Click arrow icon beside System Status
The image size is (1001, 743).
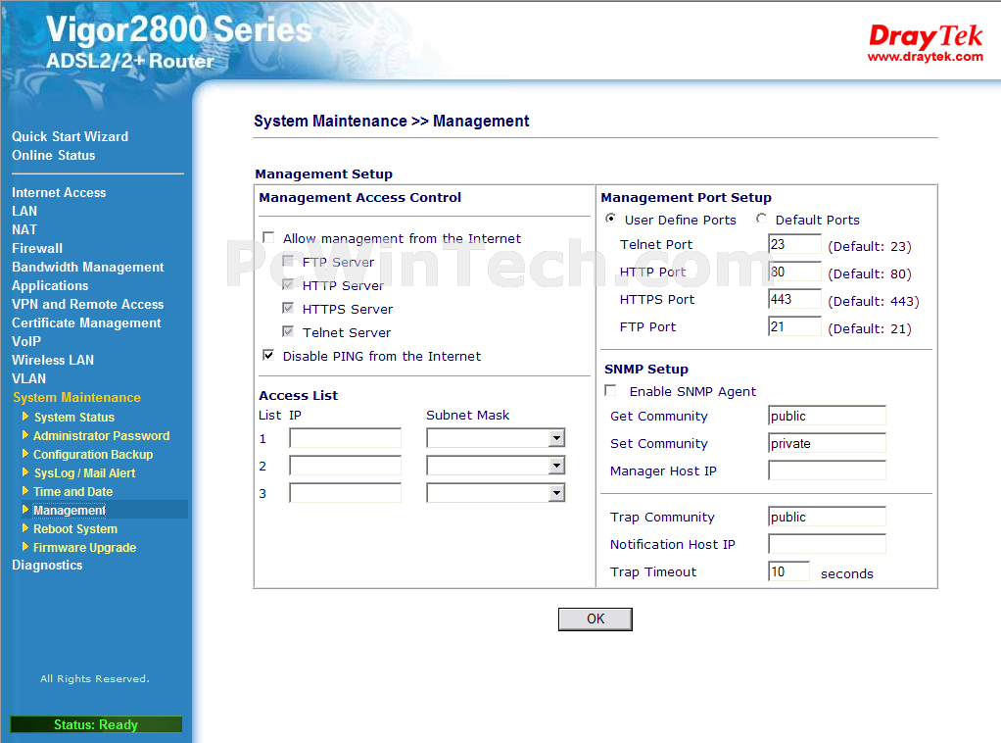(x=25, y=417)
